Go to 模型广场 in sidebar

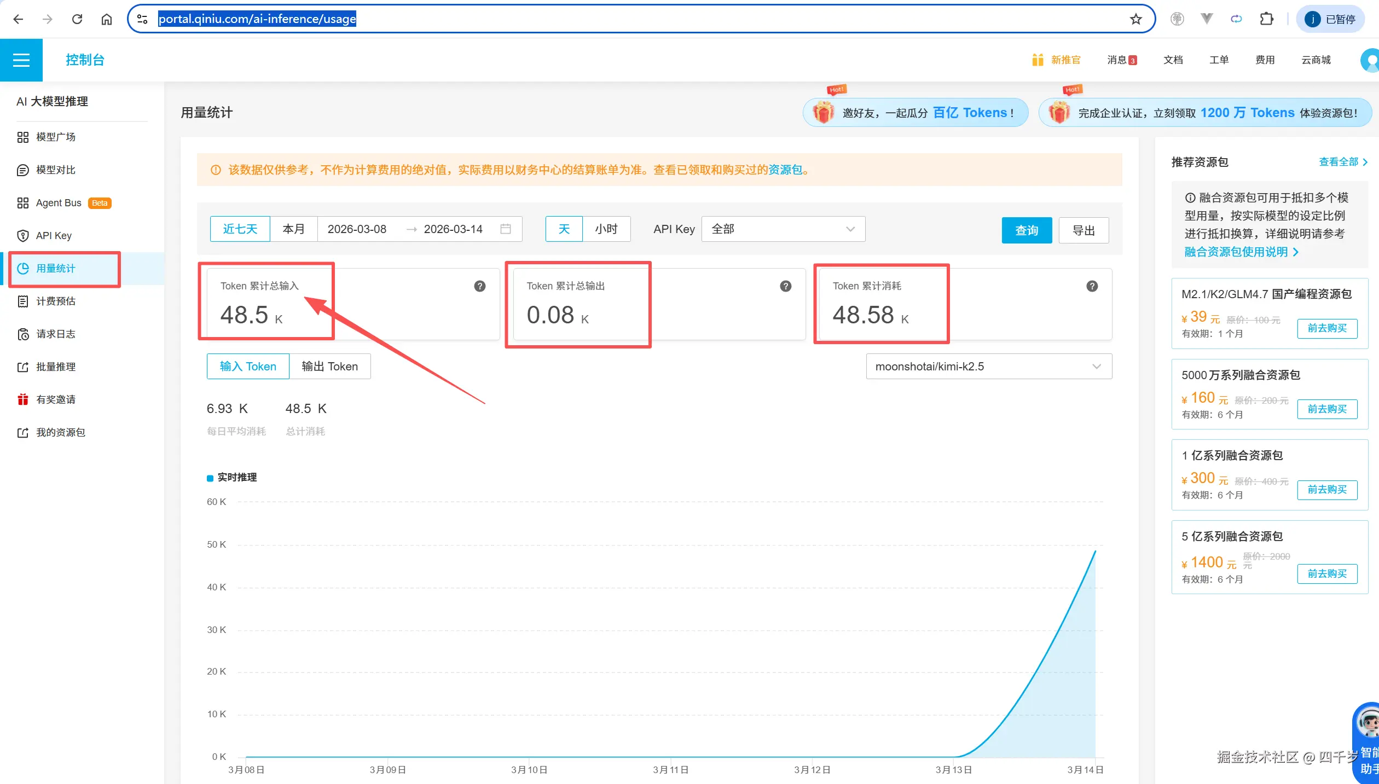pyautogui.click(x=55, y=137)
